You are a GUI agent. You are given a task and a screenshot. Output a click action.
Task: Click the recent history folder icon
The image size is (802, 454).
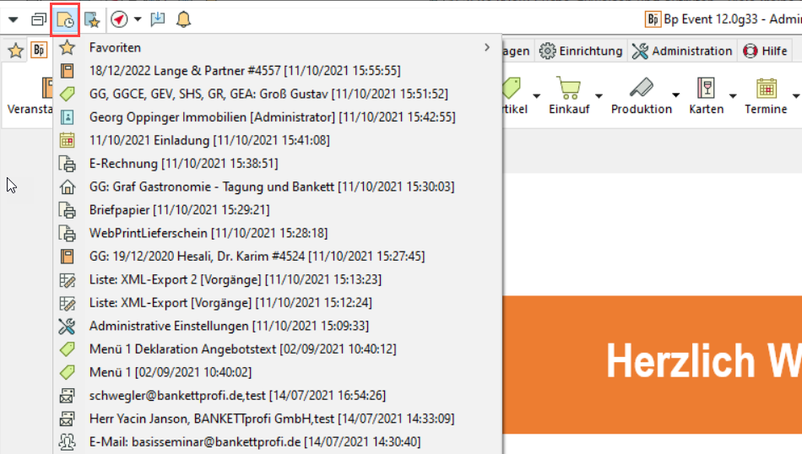pyautogui.click(x=64, y=19)
